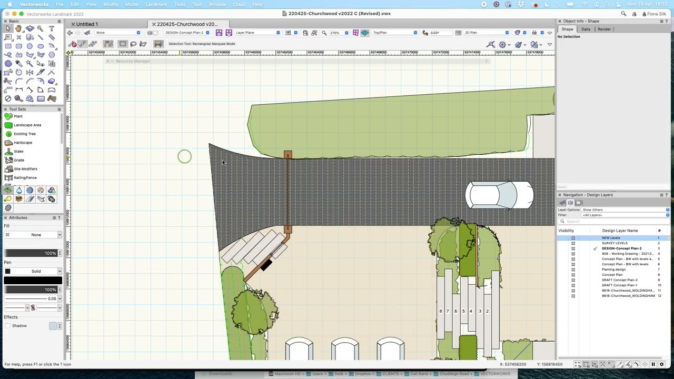The height and width of the screenshot is (379, 674).
Task: Open the active layer DESIGN-Concept Plan-2 dropdown
Action: click(186, 33)
